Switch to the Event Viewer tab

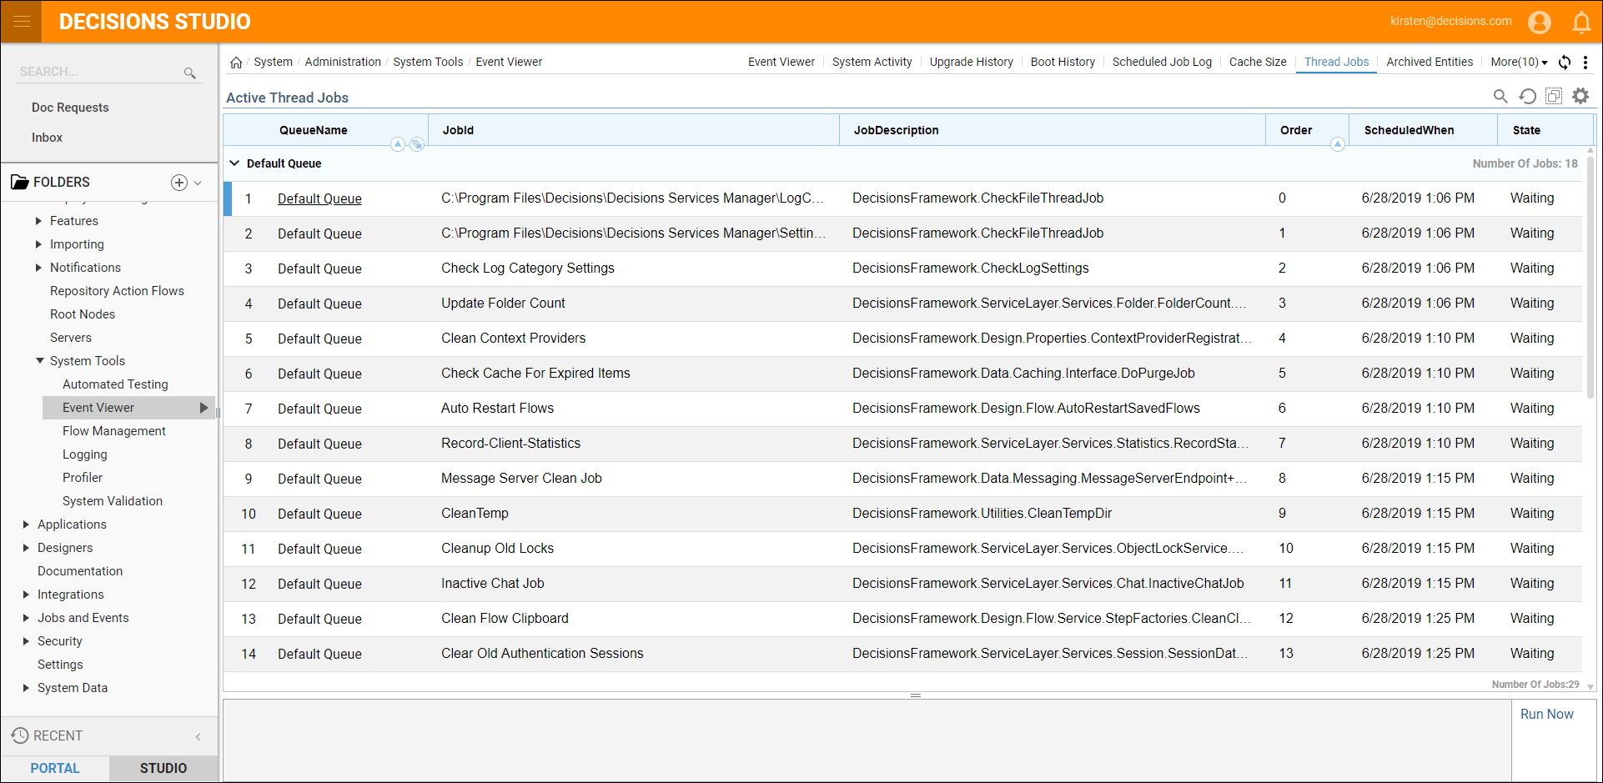781,63
